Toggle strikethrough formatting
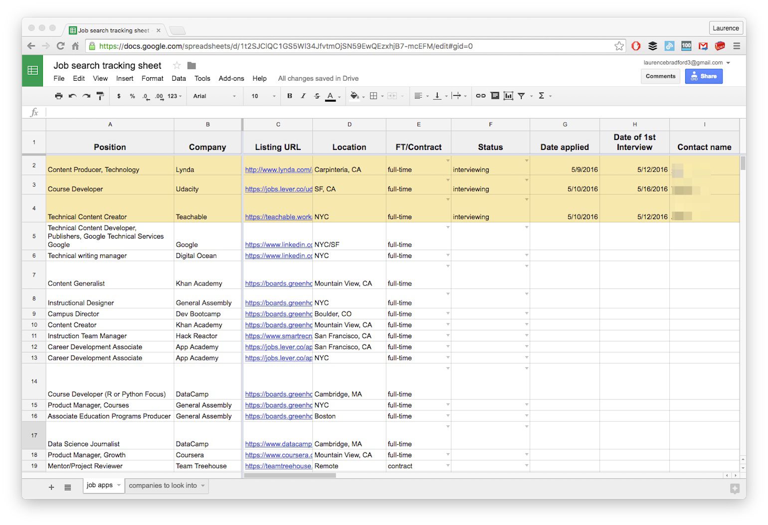Viewport: 768px width, 525px height. (317, 96)
